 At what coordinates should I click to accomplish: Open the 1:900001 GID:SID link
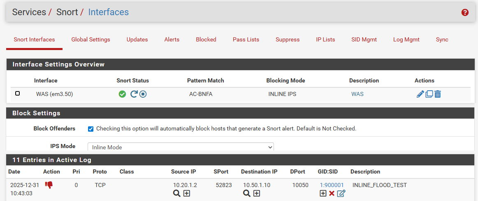(x=332, y=185)
